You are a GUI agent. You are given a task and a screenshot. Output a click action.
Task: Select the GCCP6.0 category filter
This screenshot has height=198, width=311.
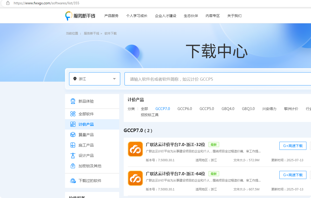[x=185, y=109]
